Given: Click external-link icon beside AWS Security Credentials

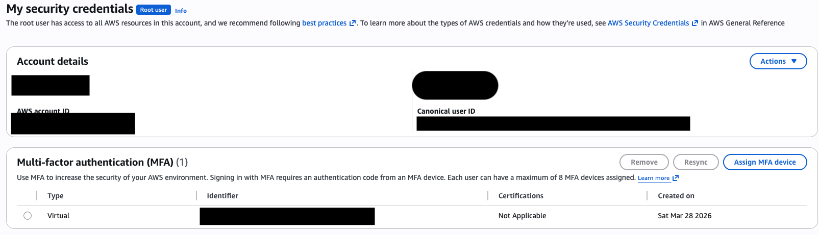Looking at the screenshot, I should (x=694, y=23).
